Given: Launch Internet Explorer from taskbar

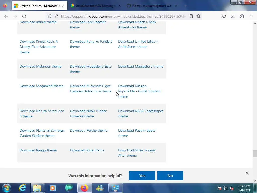Looking at the screenshot, I should click(x=22, y=188).
